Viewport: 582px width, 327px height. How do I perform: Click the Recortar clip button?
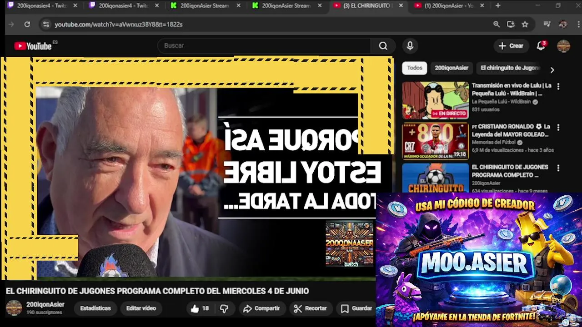[311, 308]
